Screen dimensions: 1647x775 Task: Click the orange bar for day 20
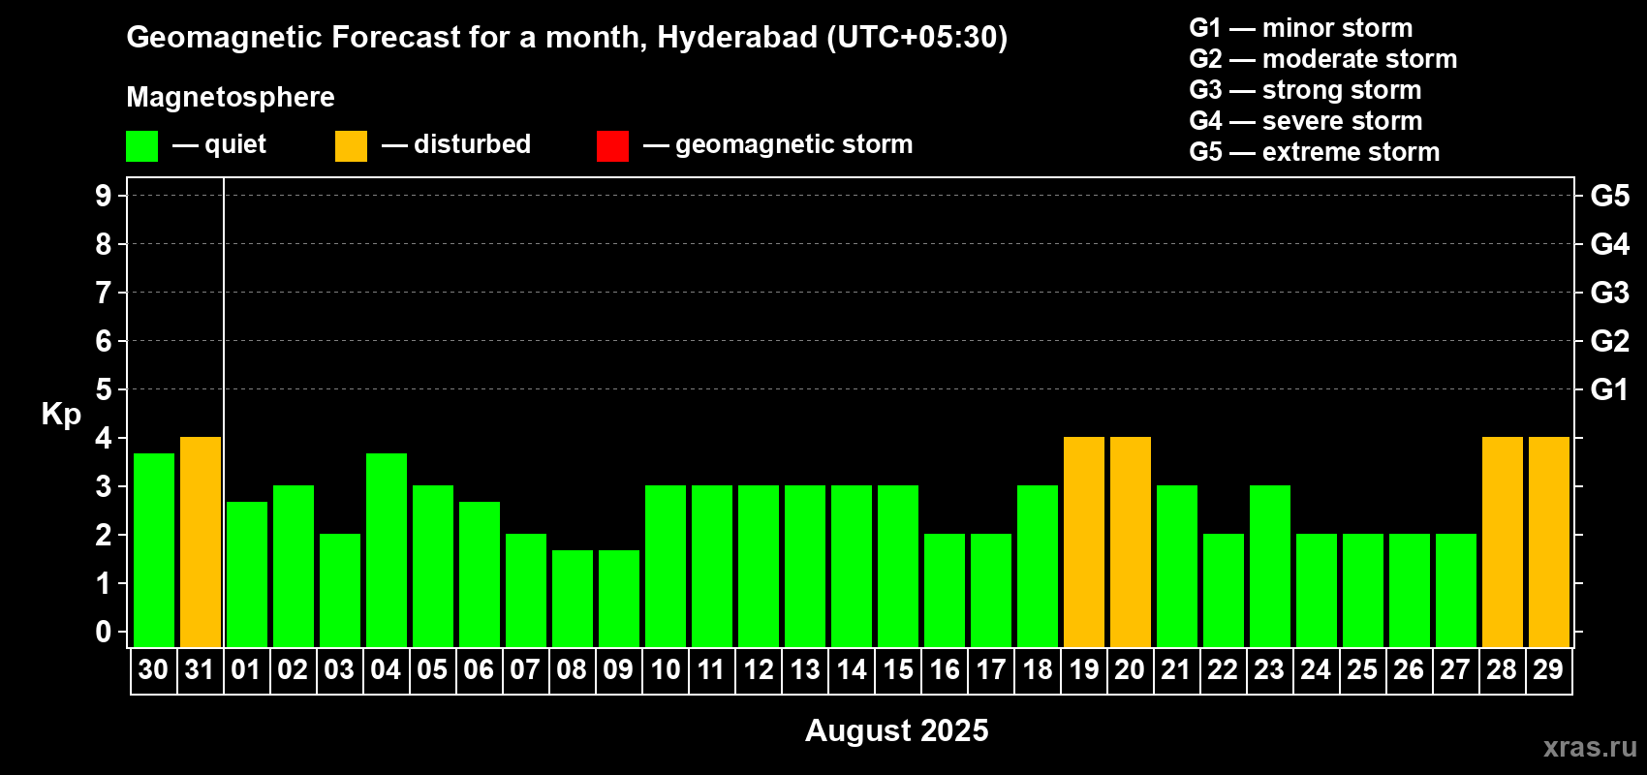point(1131,542)
